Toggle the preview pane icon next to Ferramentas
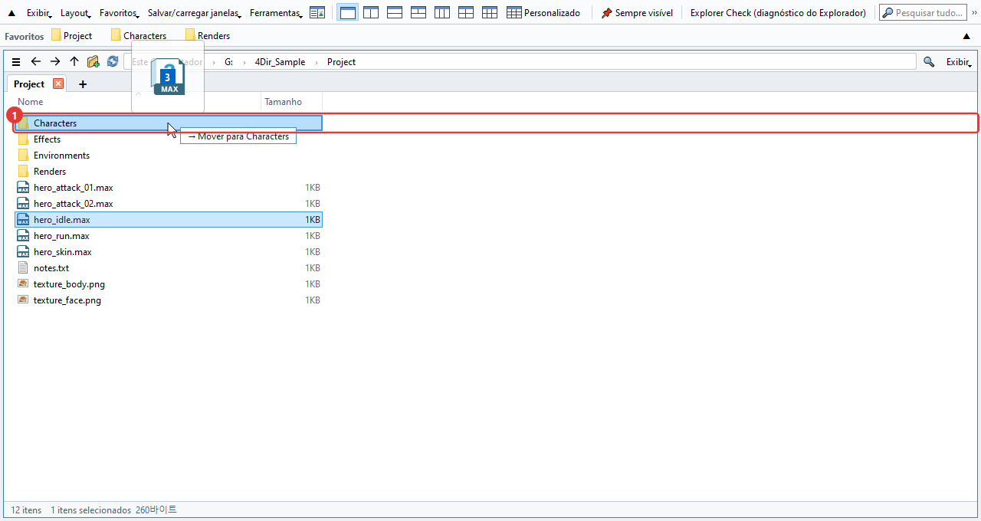The height and width of the screenshot is (521, 981). (x=317, y=13)
